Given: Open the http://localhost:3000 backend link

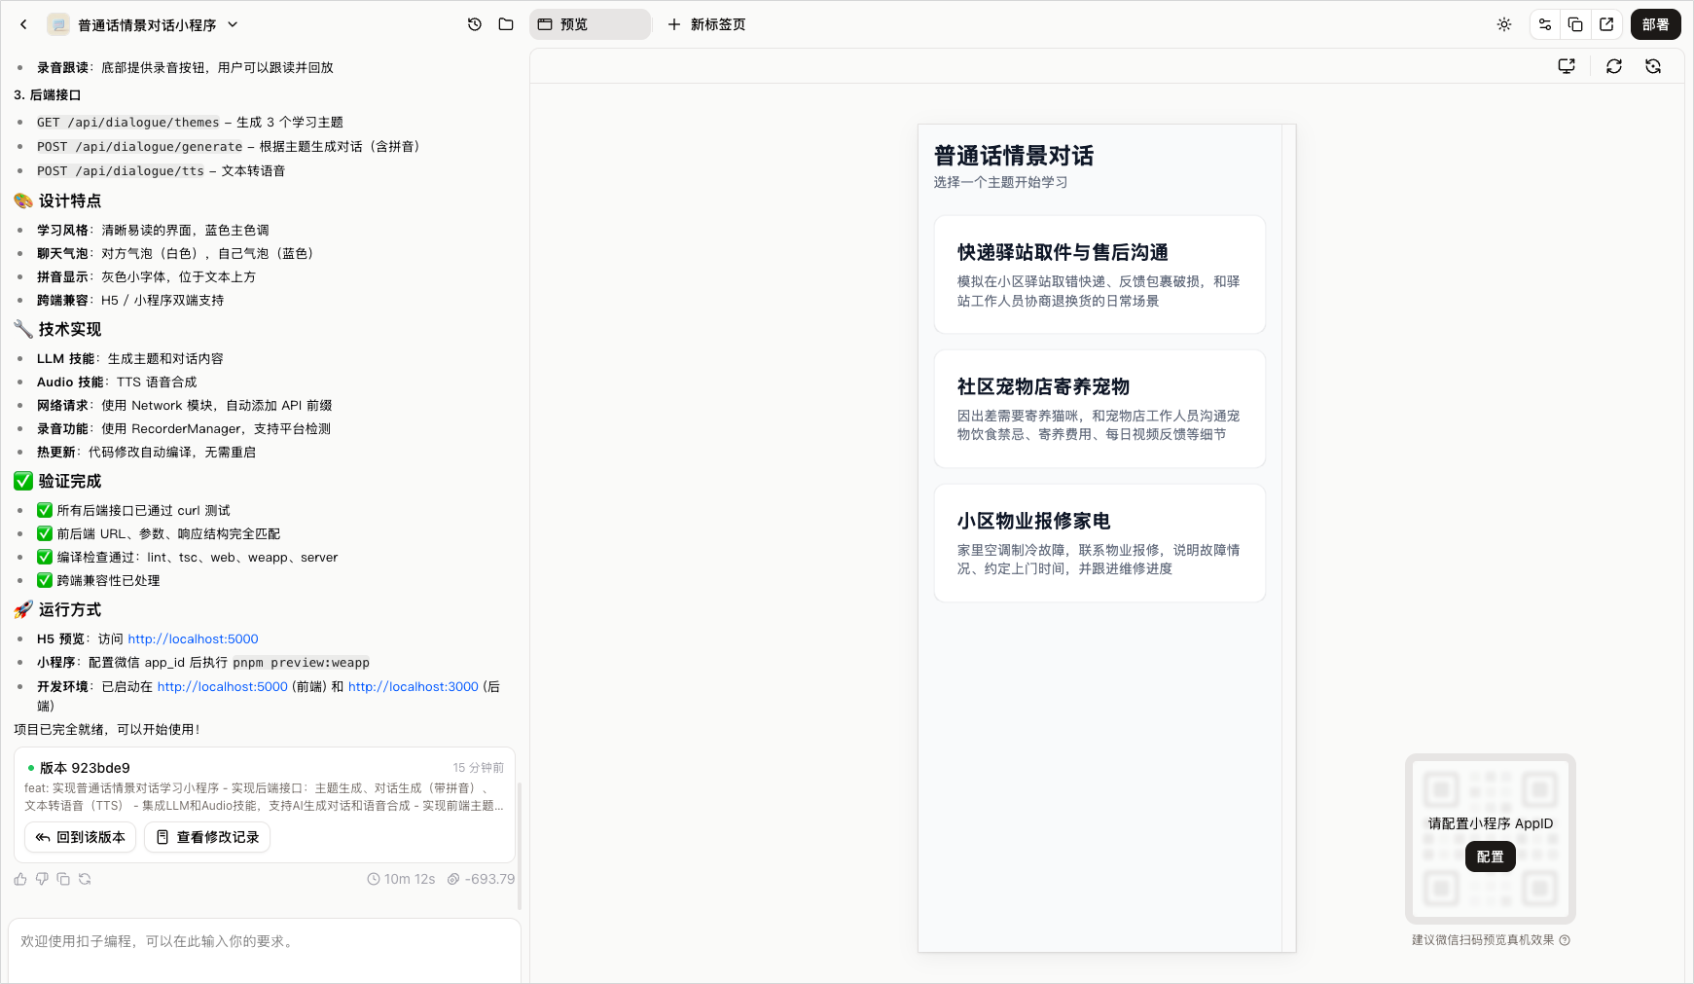Looking at the screenshot, I should click(414, 687).
